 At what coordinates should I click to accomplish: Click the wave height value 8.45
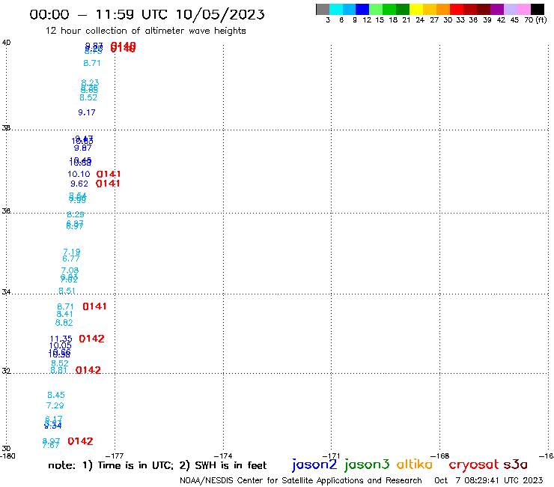tap(56, 395)
